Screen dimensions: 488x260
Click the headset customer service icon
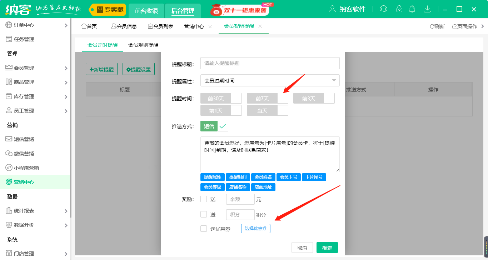383,9
